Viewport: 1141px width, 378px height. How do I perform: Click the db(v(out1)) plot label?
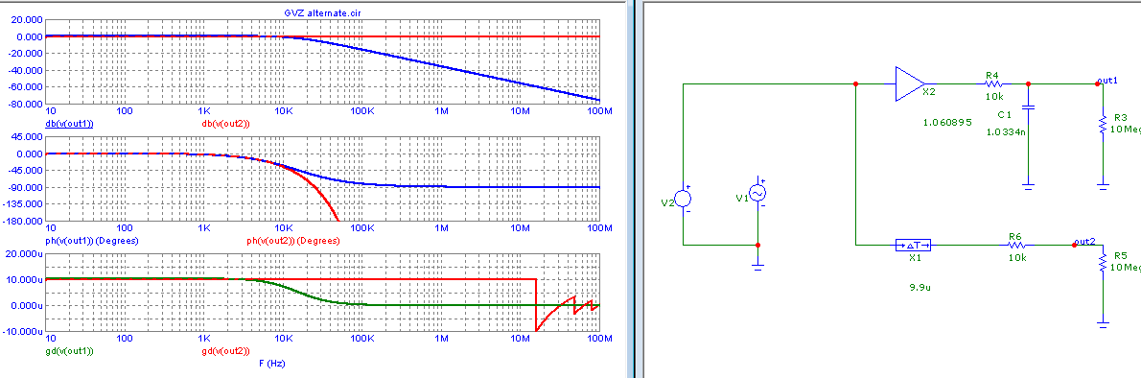coord(69,124)
